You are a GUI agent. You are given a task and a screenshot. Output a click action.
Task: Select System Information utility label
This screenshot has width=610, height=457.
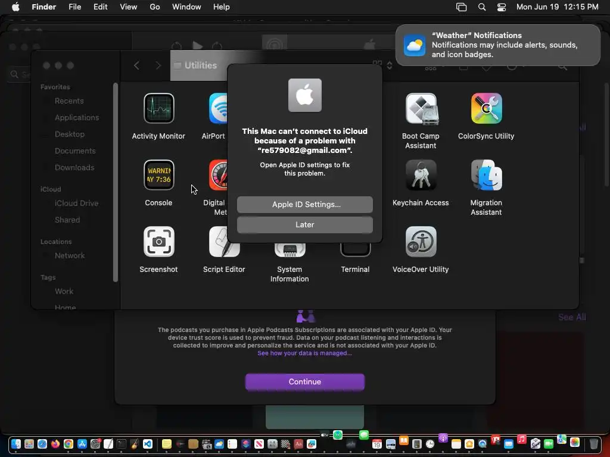[x=290, y=274]
